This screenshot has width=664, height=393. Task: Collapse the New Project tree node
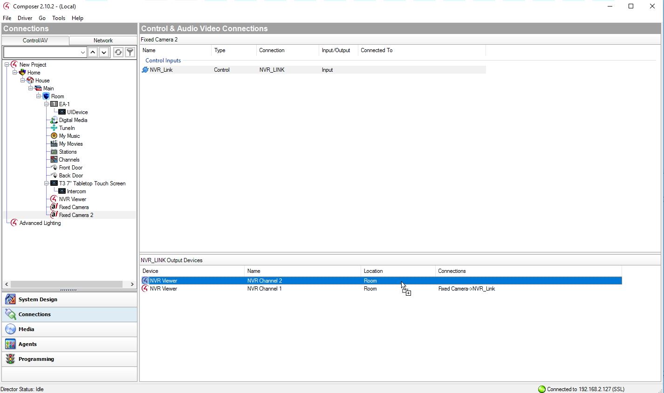pyautogui.click(x=7, y=65)
